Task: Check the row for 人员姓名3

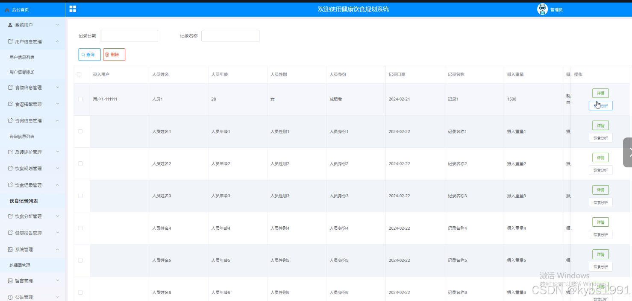Action: click(80, 196)
